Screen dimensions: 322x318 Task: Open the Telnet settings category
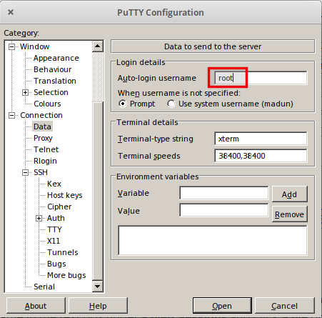46,149
